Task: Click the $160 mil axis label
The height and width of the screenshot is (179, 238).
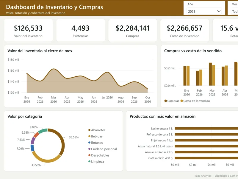Action: [13, 71]
